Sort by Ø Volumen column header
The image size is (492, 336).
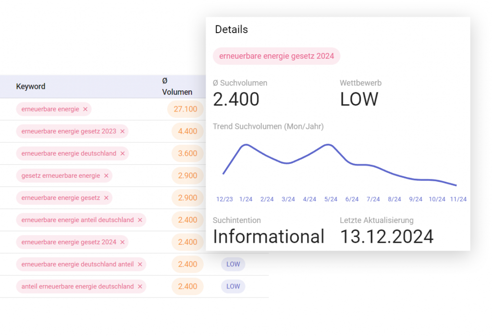[177, 87]
